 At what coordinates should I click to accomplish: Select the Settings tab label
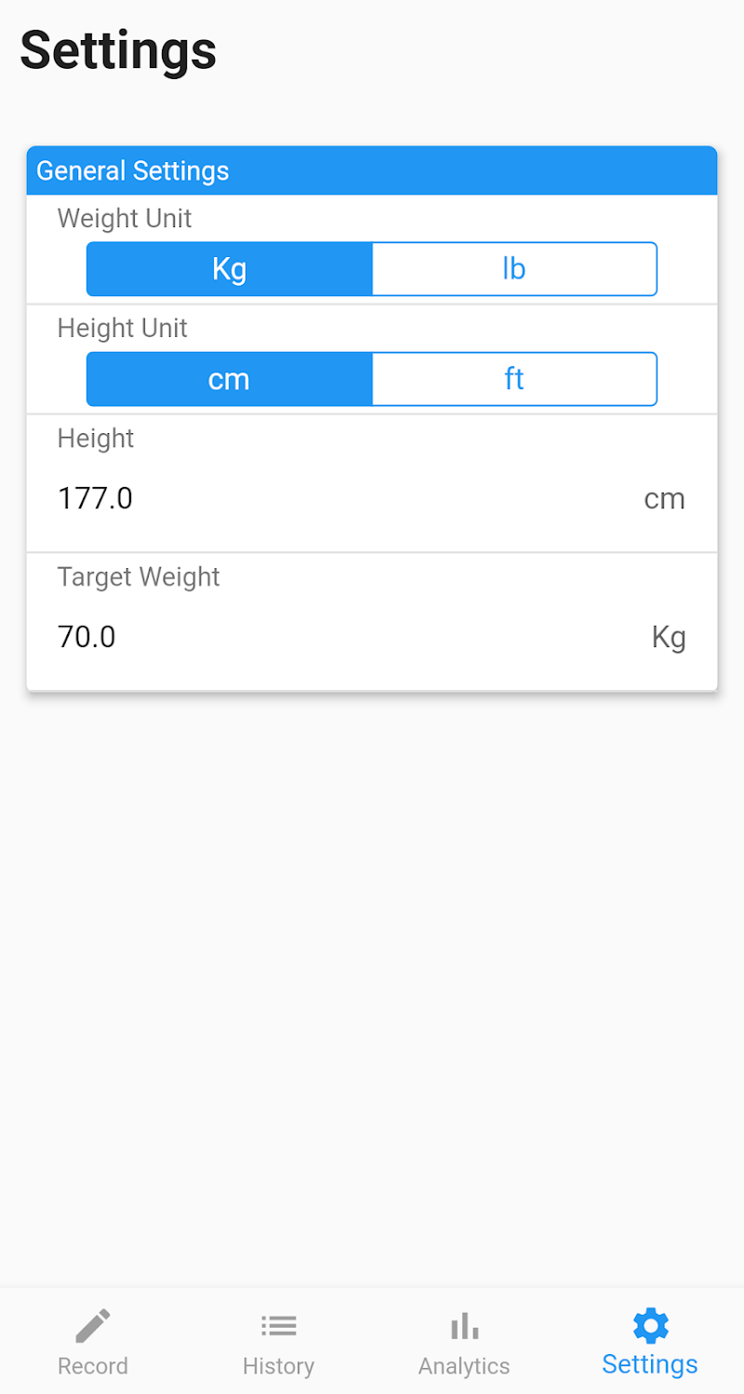point(650,1364)
